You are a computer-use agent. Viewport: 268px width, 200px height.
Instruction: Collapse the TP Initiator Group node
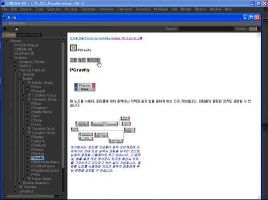[24, 83]
